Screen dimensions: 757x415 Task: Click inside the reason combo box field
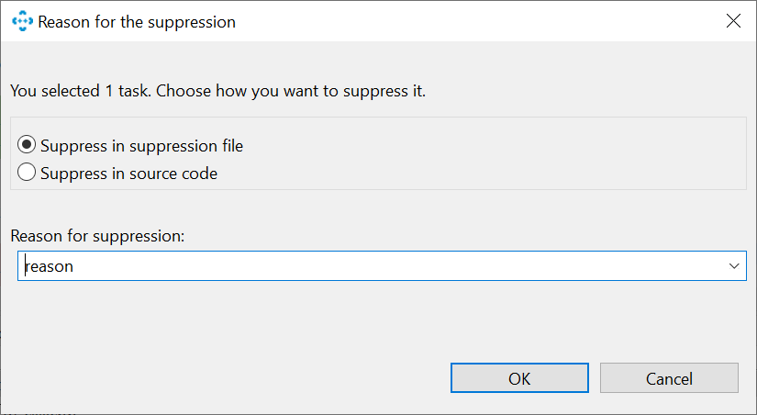tap(382, 265)
